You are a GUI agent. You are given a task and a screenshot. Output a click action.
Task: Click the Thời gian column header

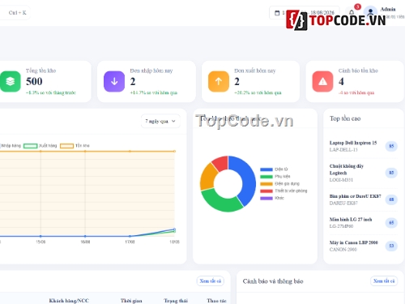pos(131,301)
